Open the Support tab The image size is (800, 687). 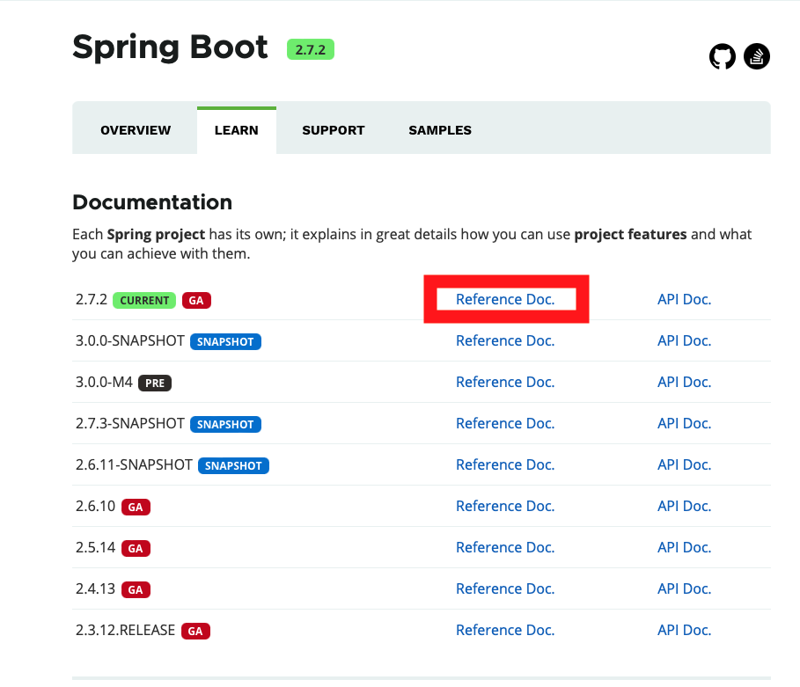coord(334,130)
